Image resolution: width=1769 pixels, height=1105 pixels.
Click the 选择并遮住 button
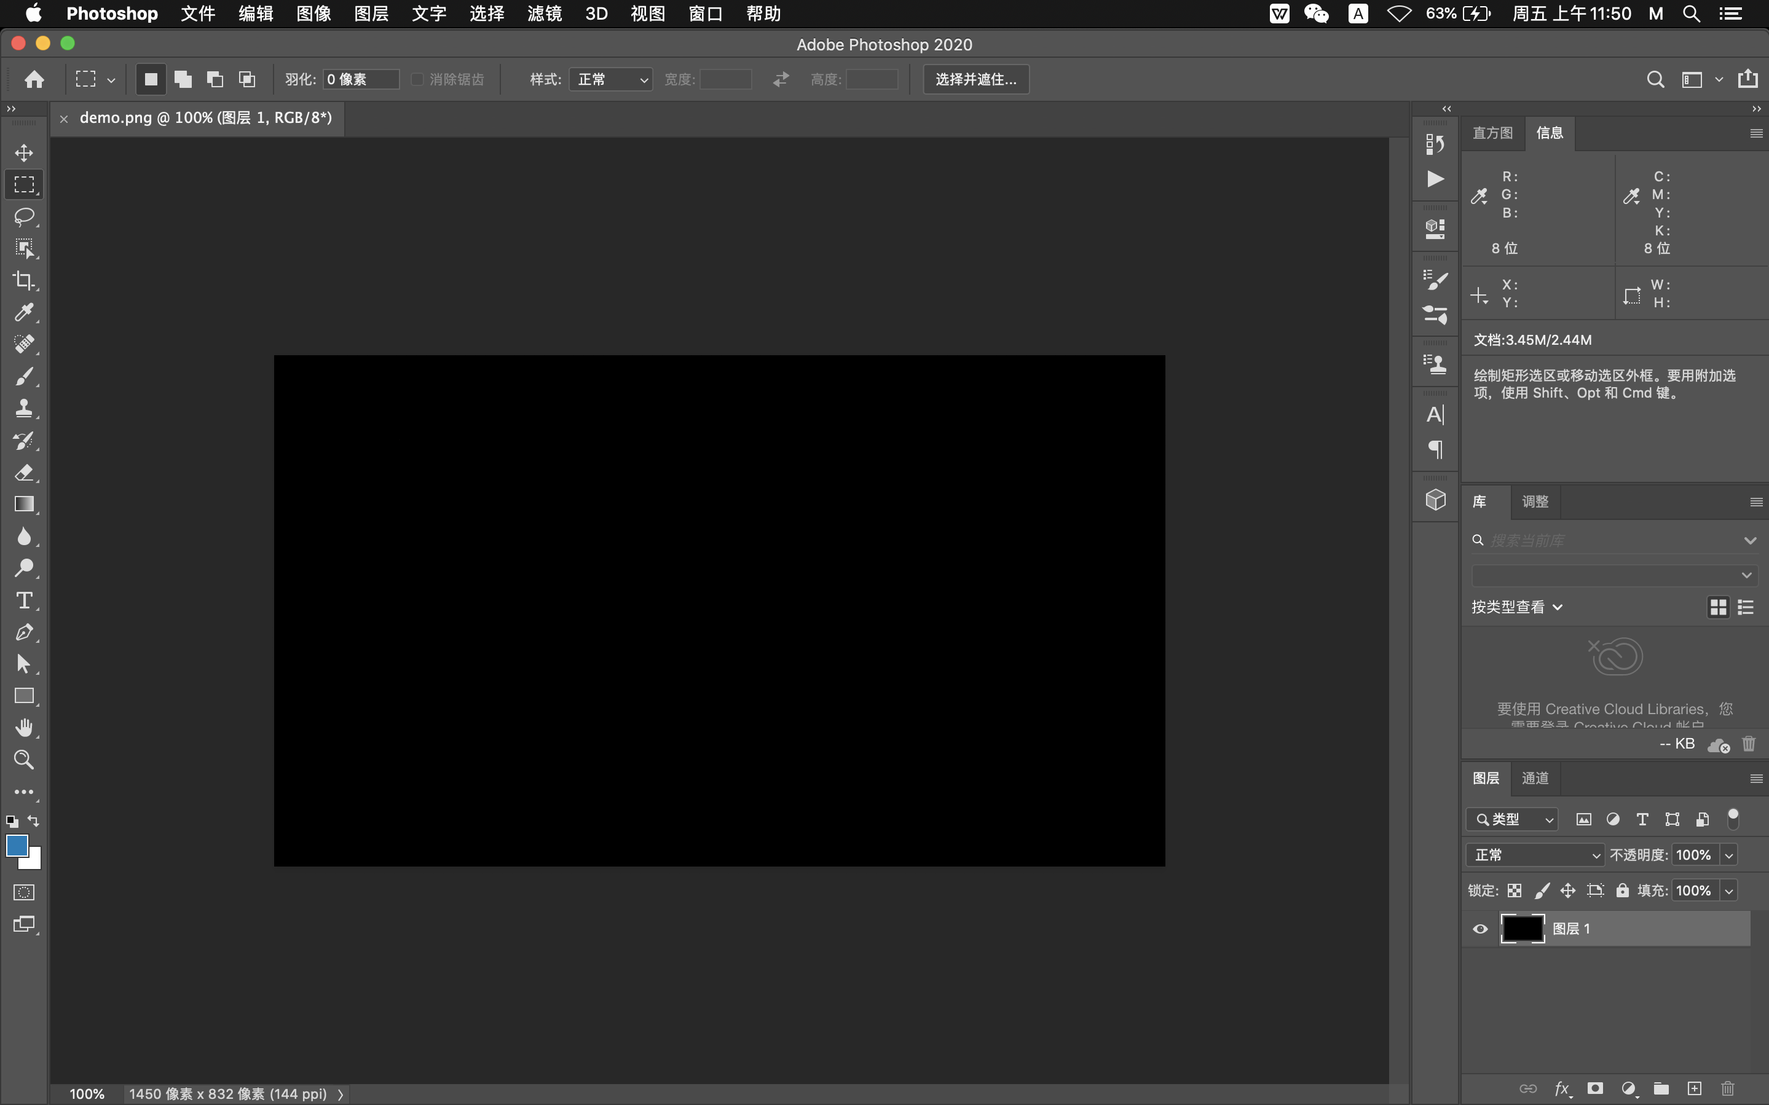click(975, 79)
